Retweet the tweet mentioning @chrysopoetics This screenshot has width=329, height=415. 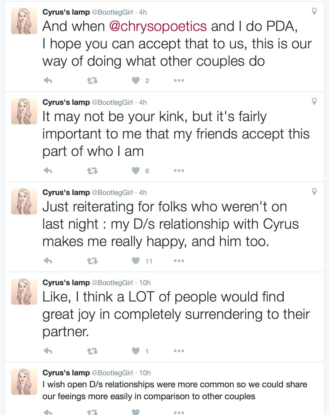pyautogui.click(x=92, y=81)
